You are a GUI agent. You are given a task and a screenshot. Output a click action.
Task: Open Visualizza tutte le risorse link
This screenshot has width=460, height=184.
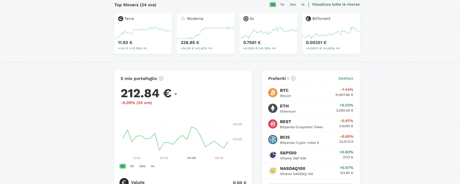[x=335, y=4]
